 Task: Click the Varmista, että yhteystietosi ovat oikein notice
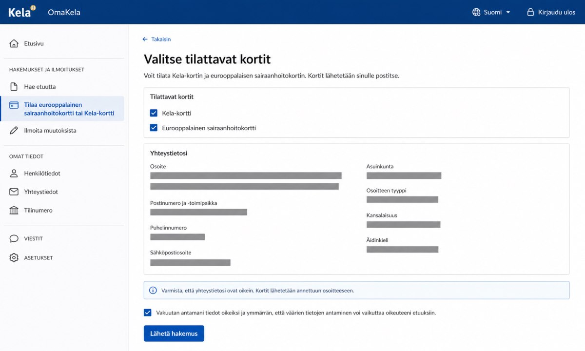(356, 290)
